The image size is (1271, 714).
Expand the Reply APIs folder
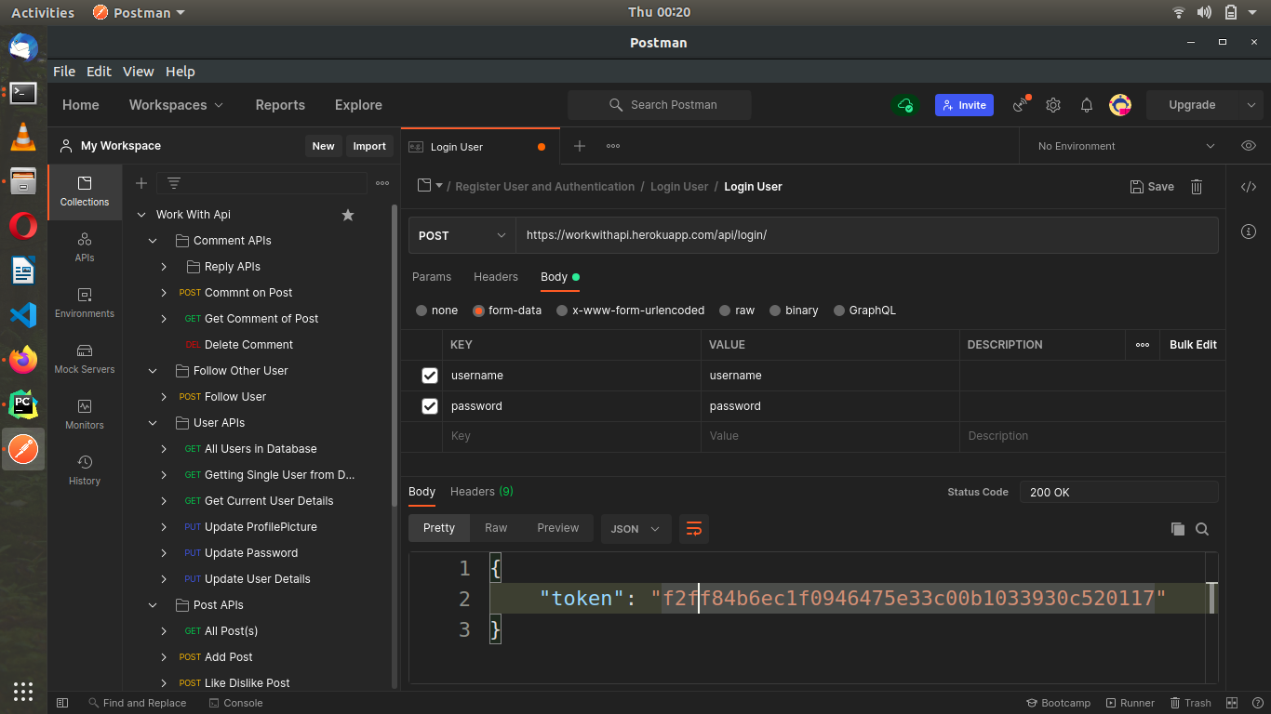click(x=164, y=267)
